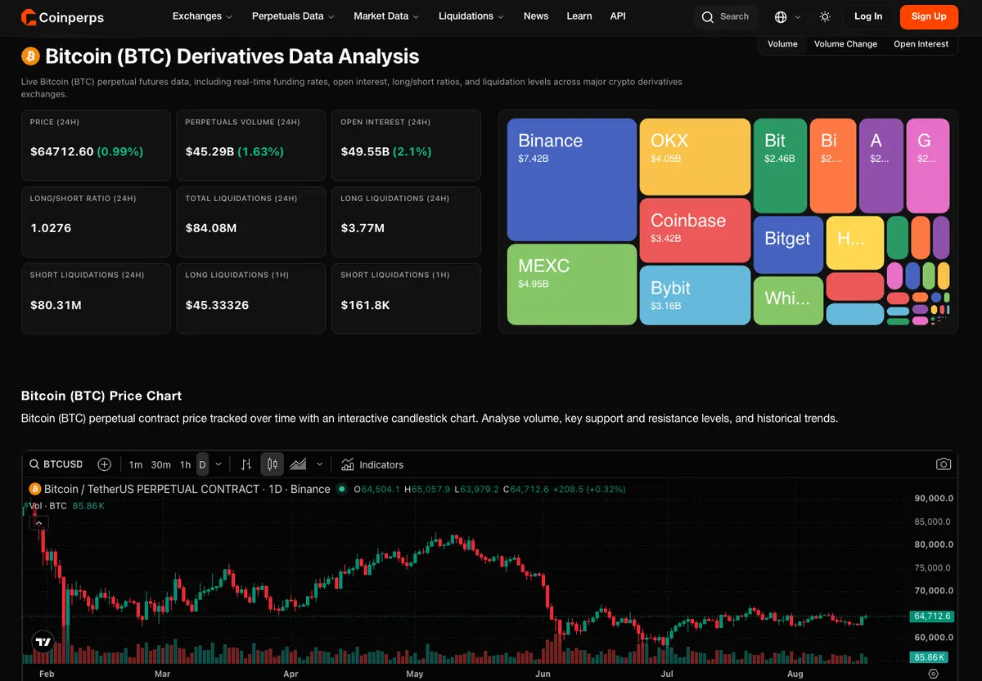Click the Bitget treemap tile
982x681 pixels.
[788, 244]
